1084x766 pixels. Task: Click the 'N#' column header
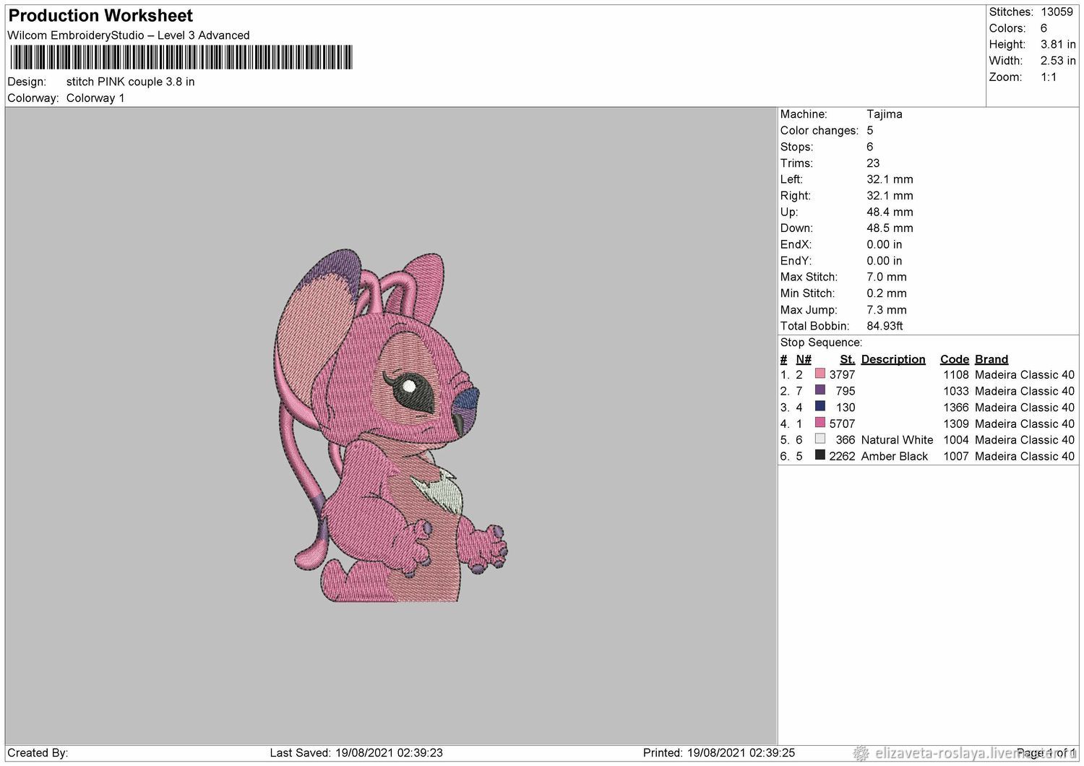pos(804,359)
